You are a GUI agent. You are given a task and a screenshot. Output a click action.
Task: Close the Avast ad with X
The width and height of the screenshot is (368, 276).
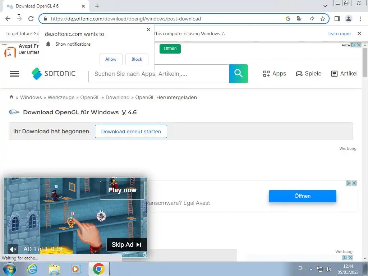coord(354,183)
